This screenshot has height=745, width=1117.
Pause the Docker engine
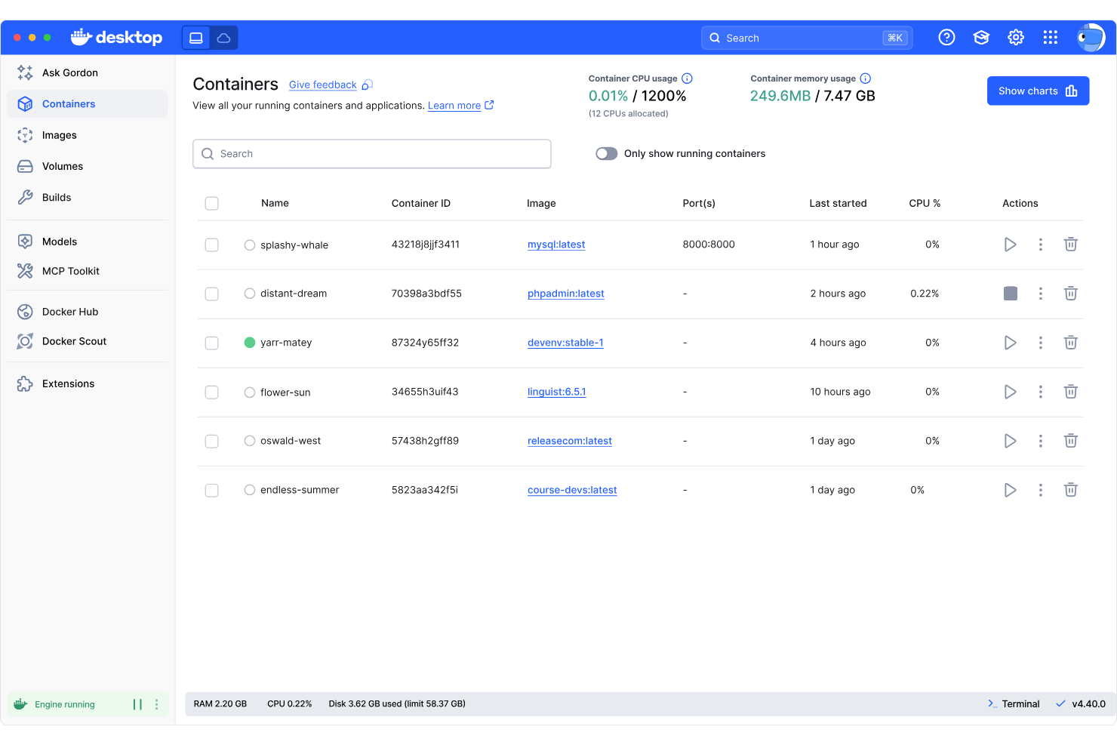tap(137, 704)
